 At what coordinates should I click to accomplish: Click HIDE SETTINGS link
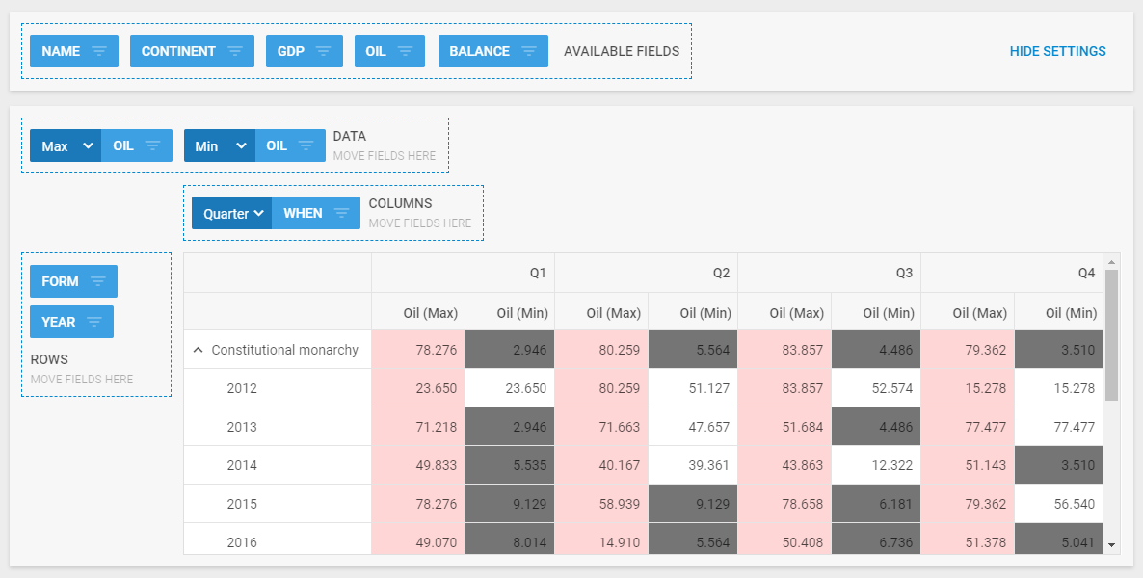coord(1058,51)
